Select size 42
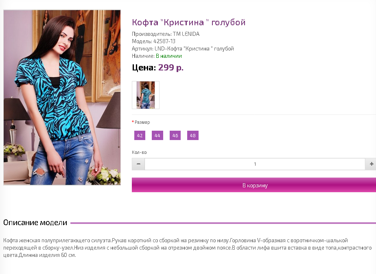The width and height of the screenshot is (376, 274). (140, 136)
